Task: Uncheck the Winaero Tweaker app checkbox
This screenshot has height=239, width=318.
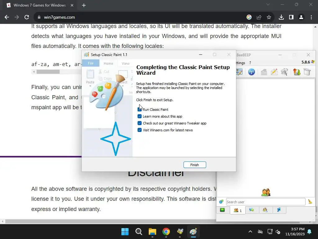Action: [x=139, y=123]
